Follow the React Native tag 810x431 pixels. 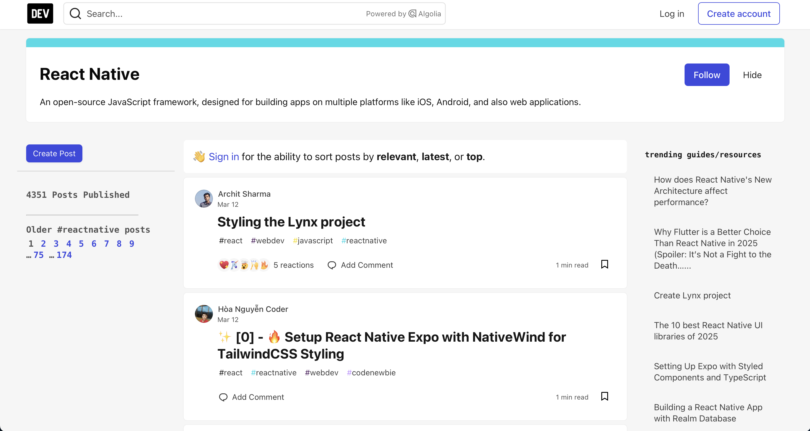point(706,75)
